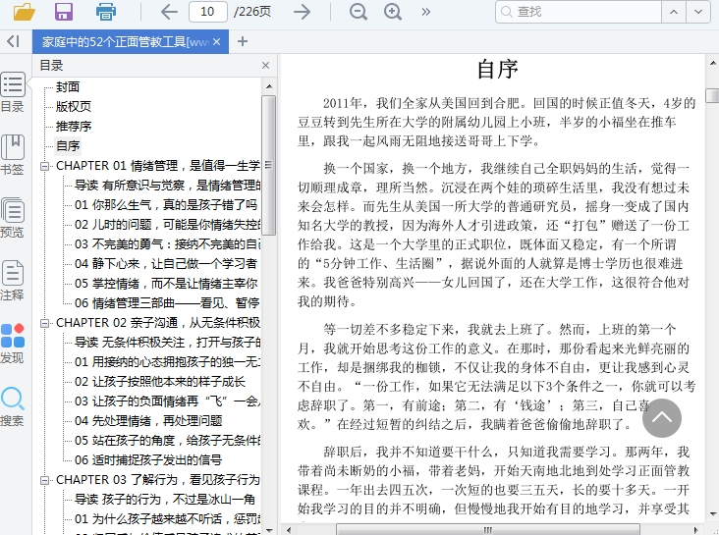Find previous match with the up chevron

[674, 12]
